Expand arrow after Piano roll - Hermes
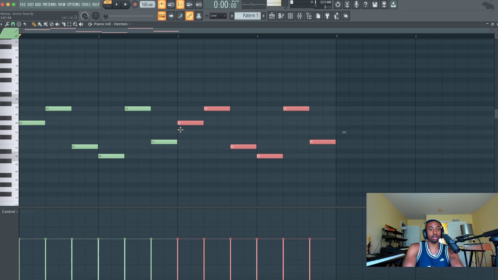Viewport: 498px width, 280px height. coord(130,24)
